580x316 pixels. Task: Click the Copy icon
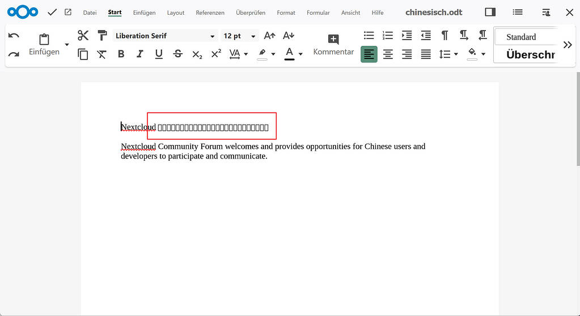point(83,54)
